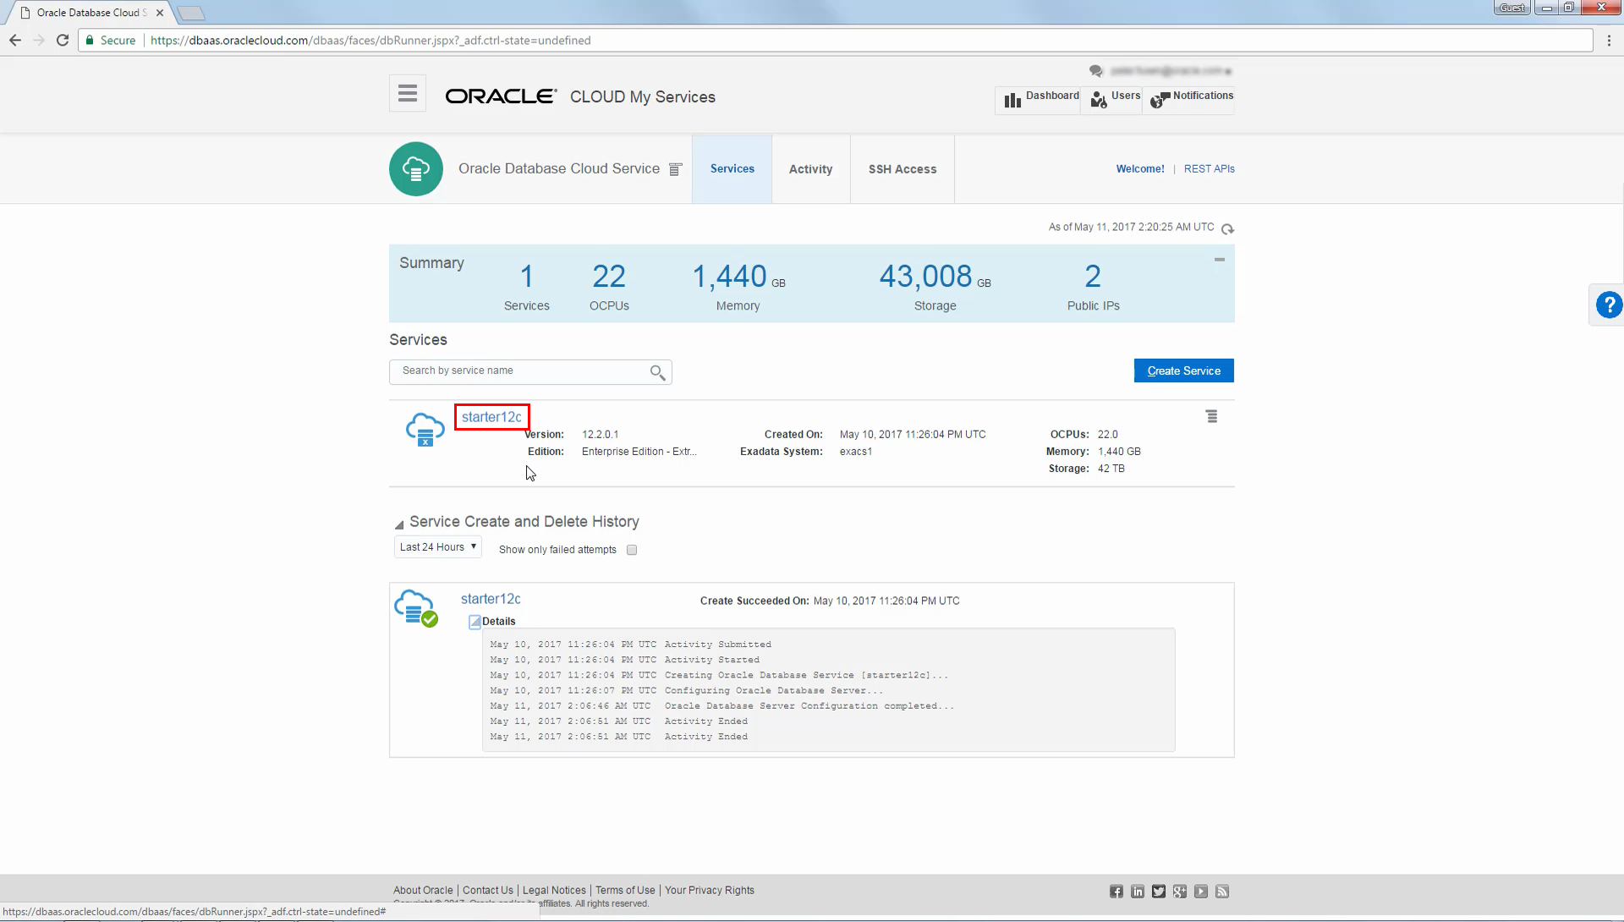Open the Users page
1624x922 pixels.
pyautogui.click(x=1115, y=99)
